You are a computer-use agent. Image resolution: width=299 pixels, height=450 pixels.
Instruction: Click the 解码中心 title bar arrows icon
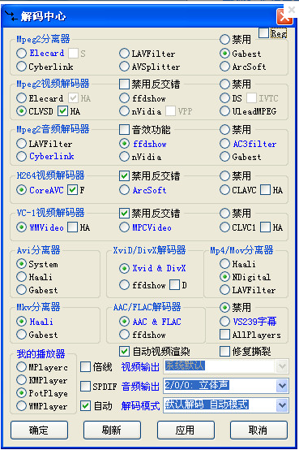(11, 15)
